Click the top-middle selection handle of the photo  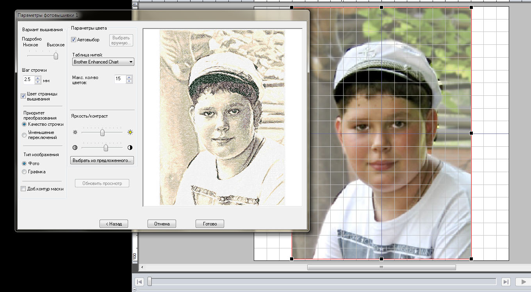coord(381,7)
